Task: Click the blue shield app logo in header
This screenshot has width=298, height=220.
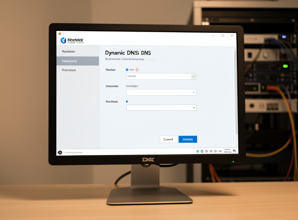Action: click(x=63, y=40)
